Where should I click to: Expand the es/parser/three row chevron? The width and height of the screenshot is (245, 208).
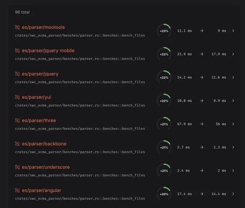click(233, 124)
